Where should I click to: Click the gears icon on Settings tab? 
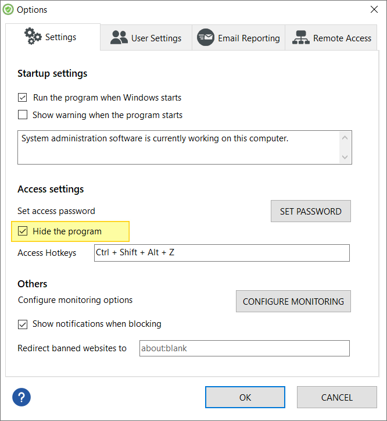33,36
